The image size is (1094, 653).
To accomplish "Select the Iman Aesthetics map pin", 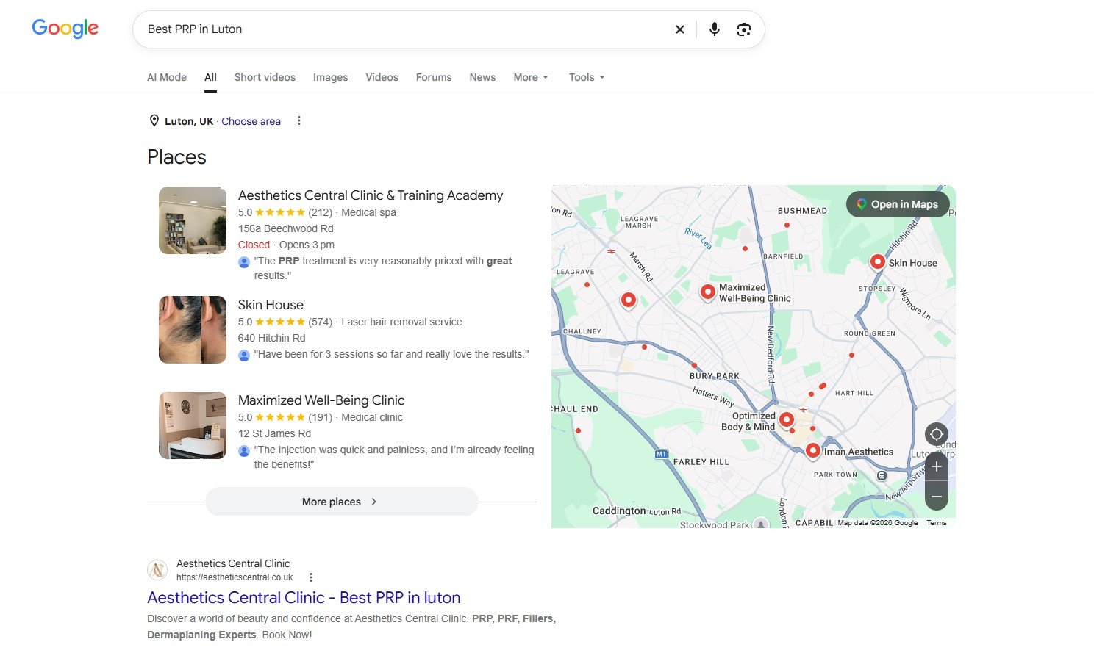I will click(x=812, y=451).
